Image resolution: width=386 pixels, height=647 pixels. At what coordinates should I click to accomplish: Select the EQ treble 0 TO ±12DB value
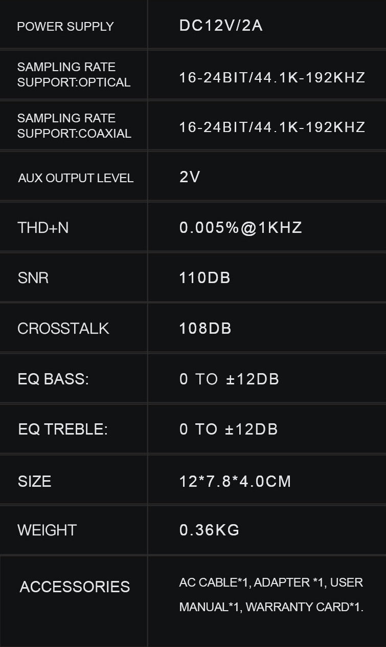(x=229, y=429)
